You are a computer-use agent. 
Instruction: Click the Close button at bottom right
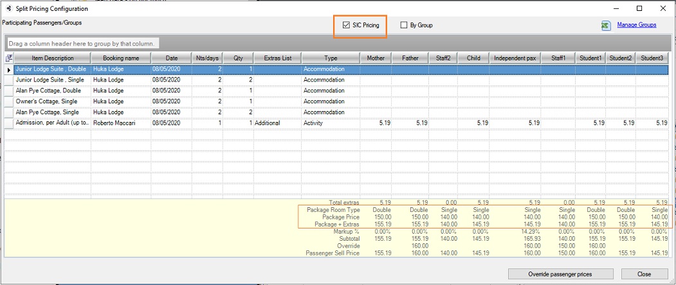point(644,273)
